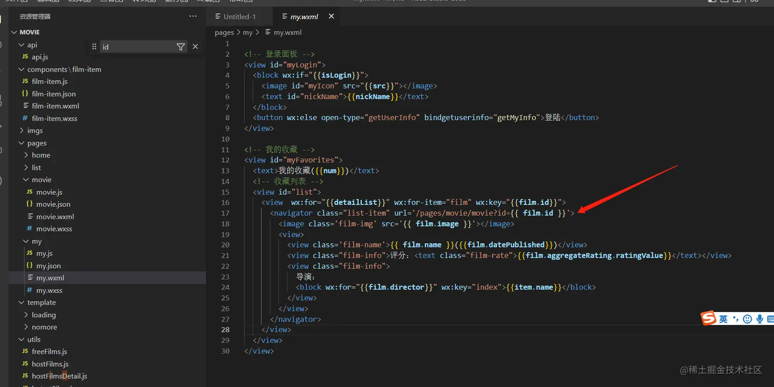Screen dimensions: 774x387
Task: Open the Sogou emoji panel
Action: (x=747, y=319)
